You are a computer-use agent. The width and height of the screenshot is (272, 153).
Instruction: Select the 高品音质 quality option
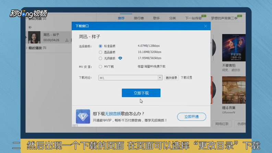coord(100,52)
